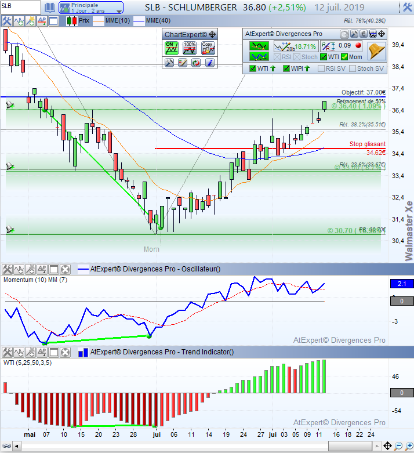Close the Oscillateur panel
This screenshot has height=453, width=414.
tap(66, 269)
